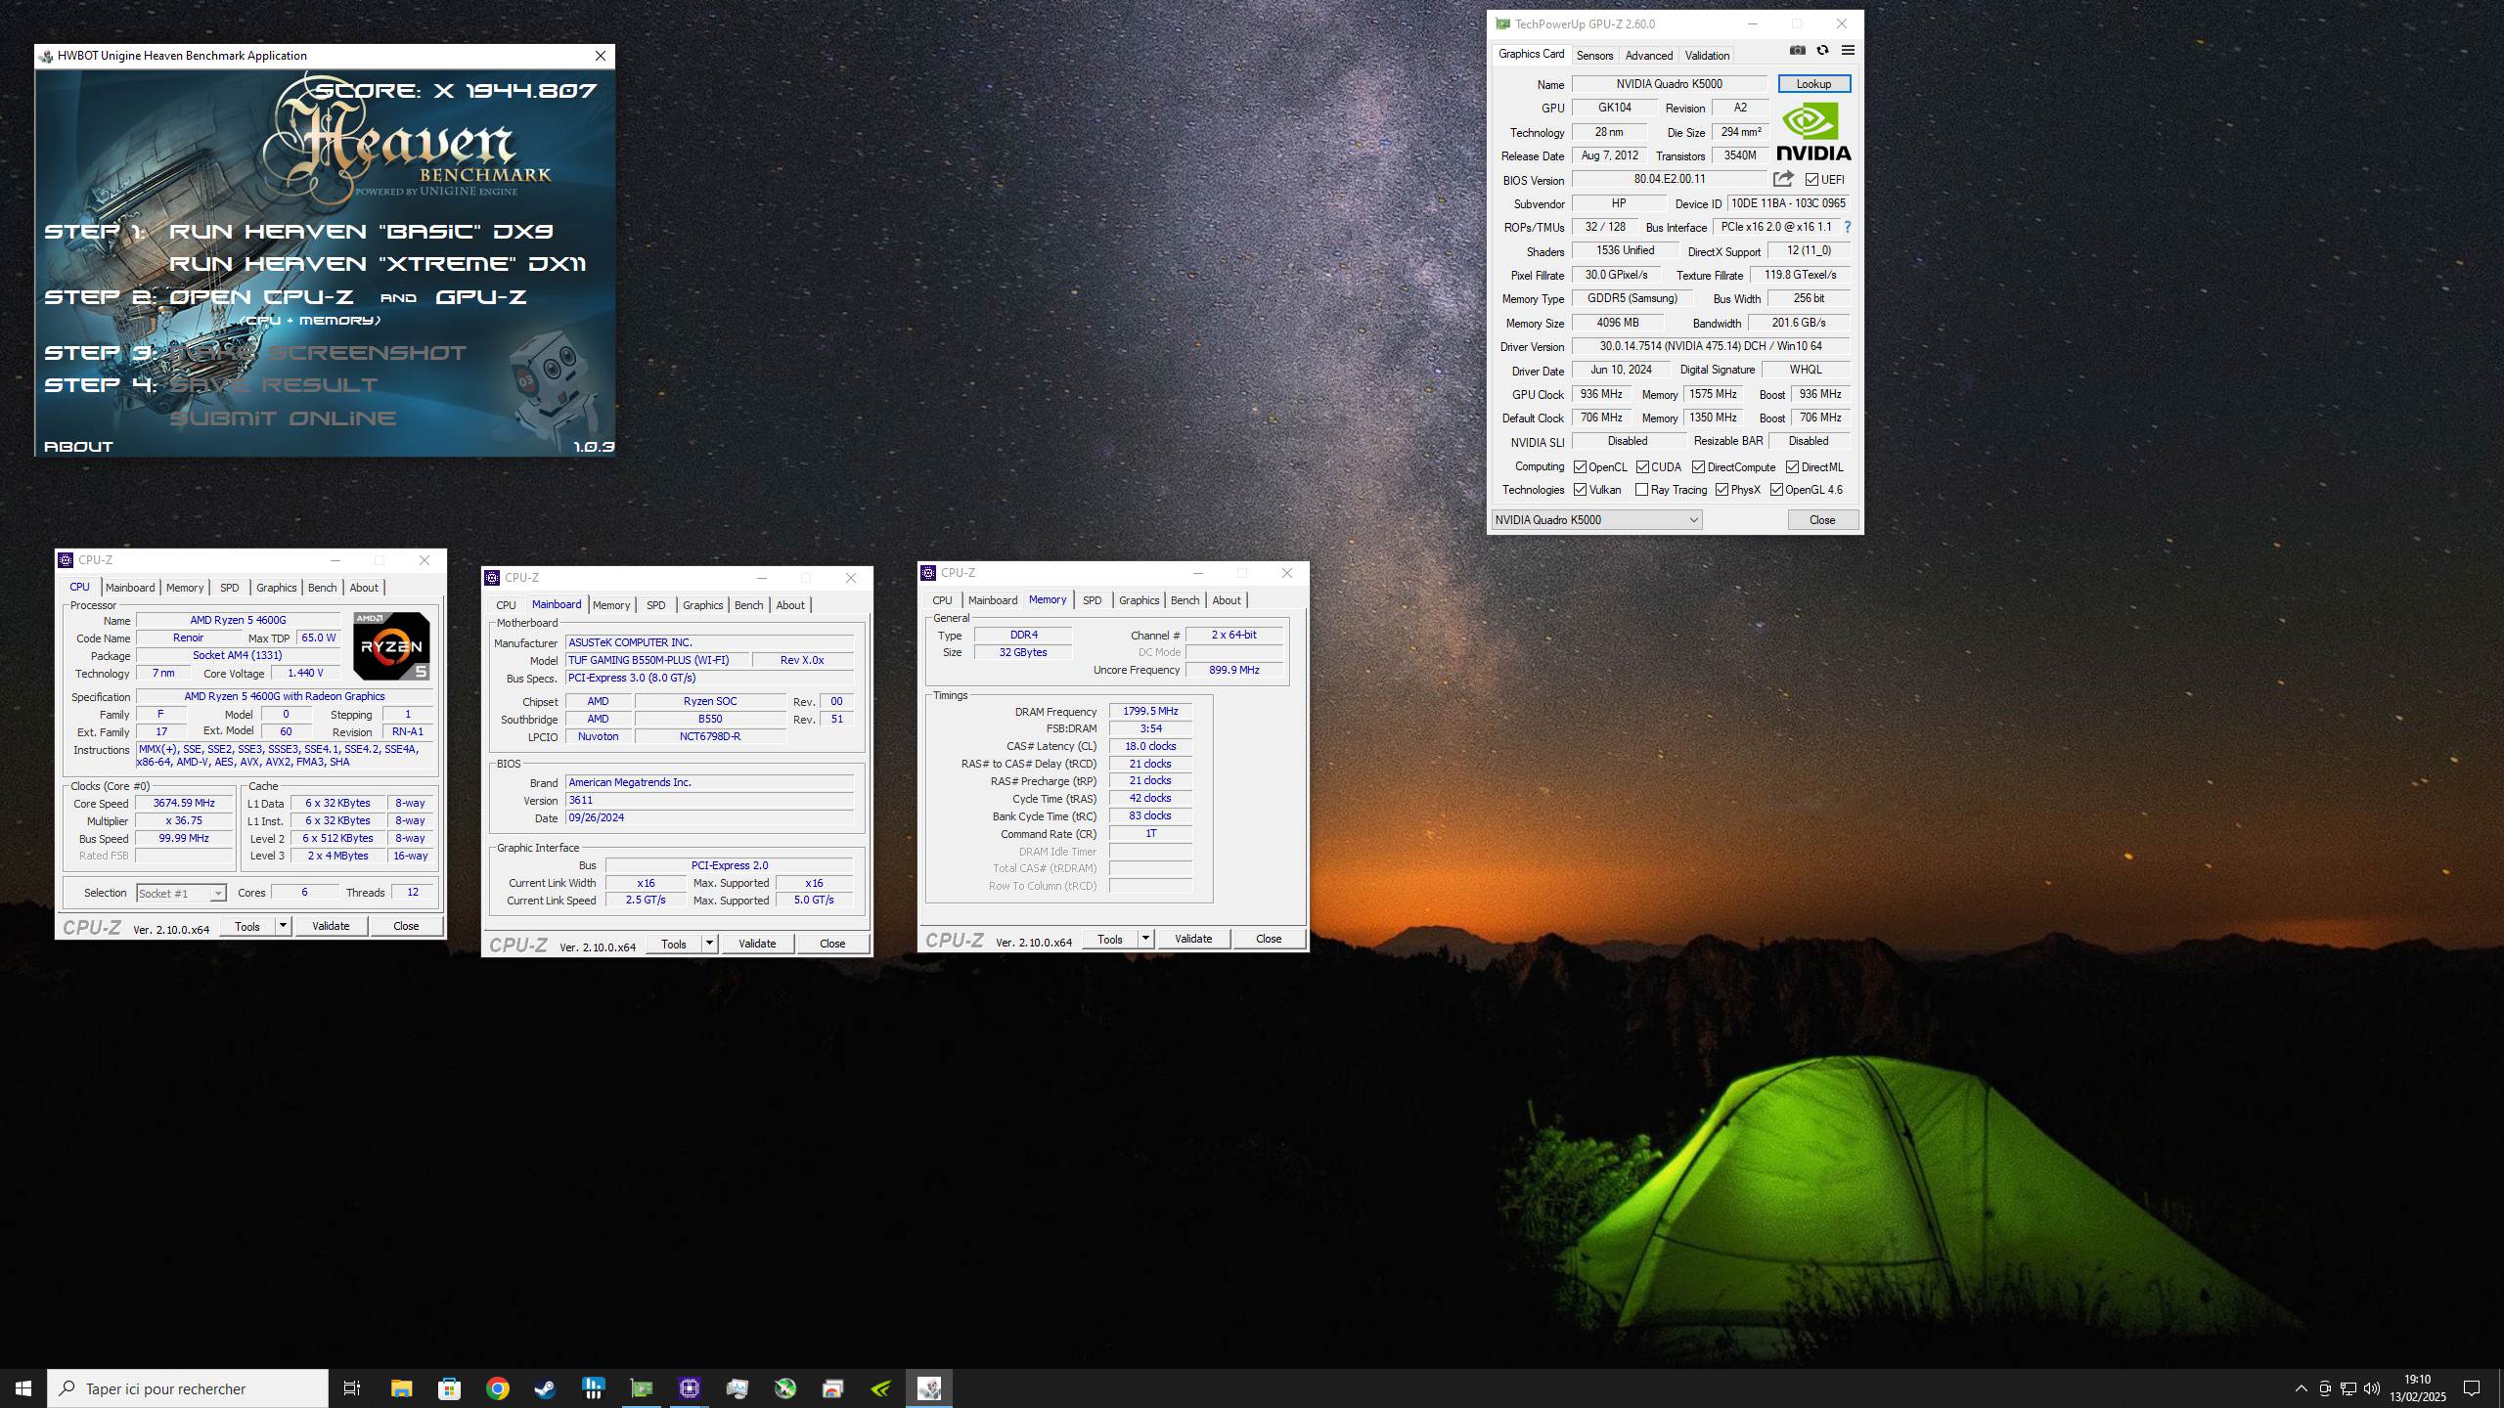Switch to the Advanced tab in GPU-Z
2504x1408 pixels.
[x=1649, y=55]
